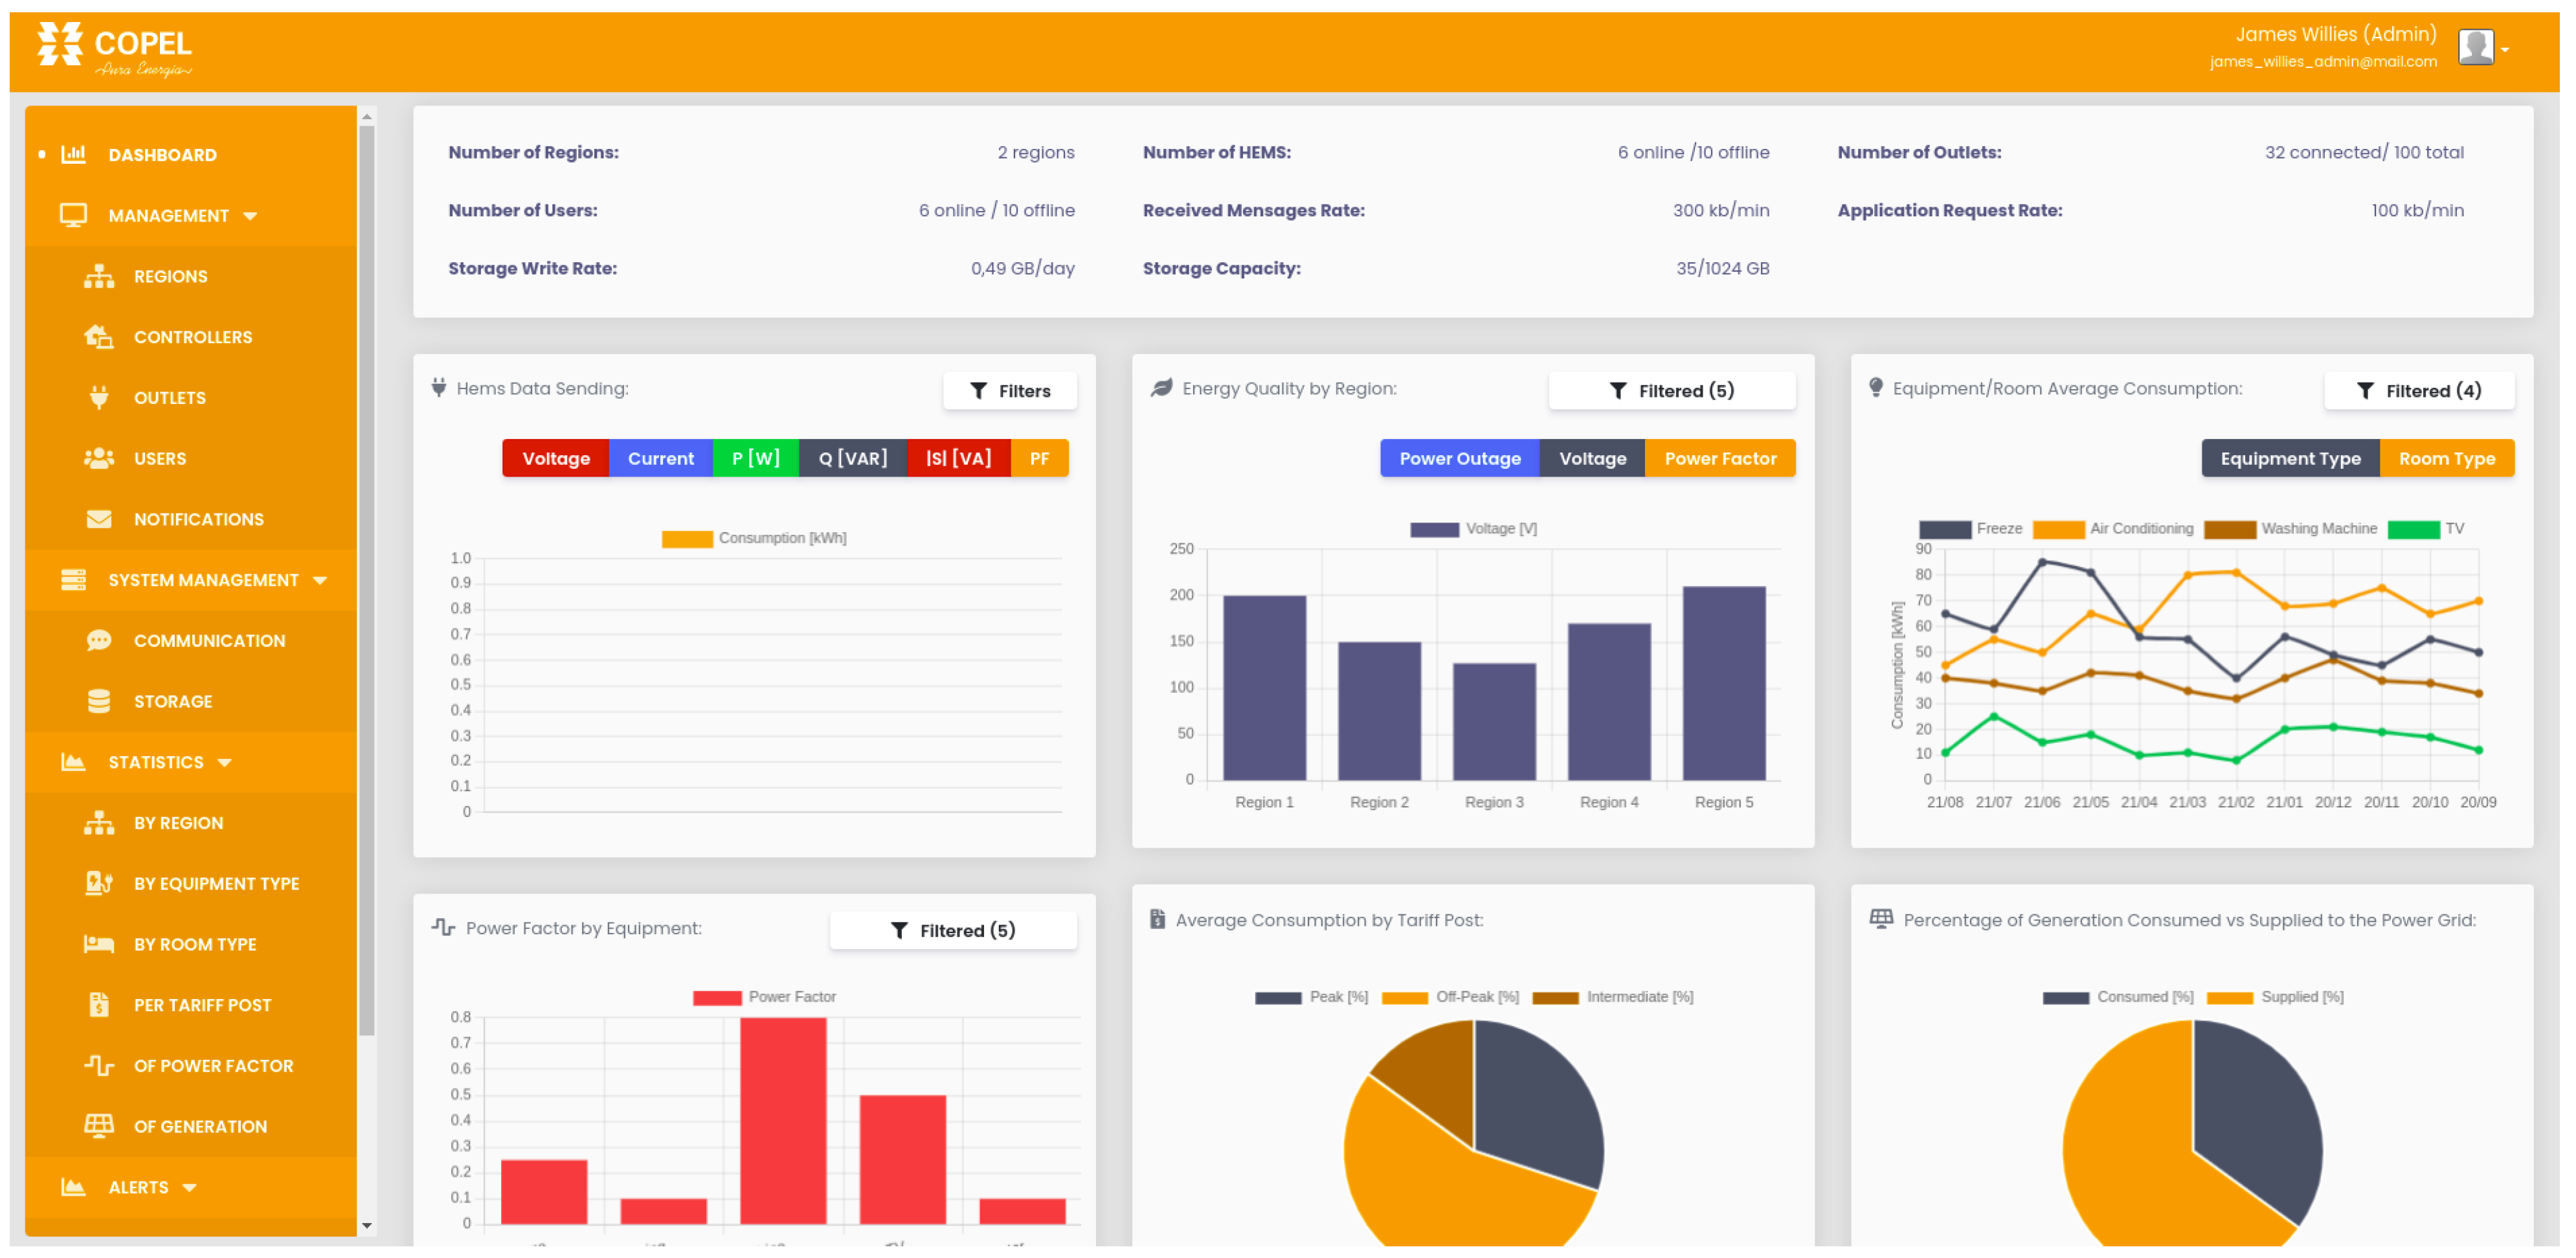Click the Outlets plug icon in sidebar
The height and width of the screenshot is (1258, 2576).
point(99,398)
